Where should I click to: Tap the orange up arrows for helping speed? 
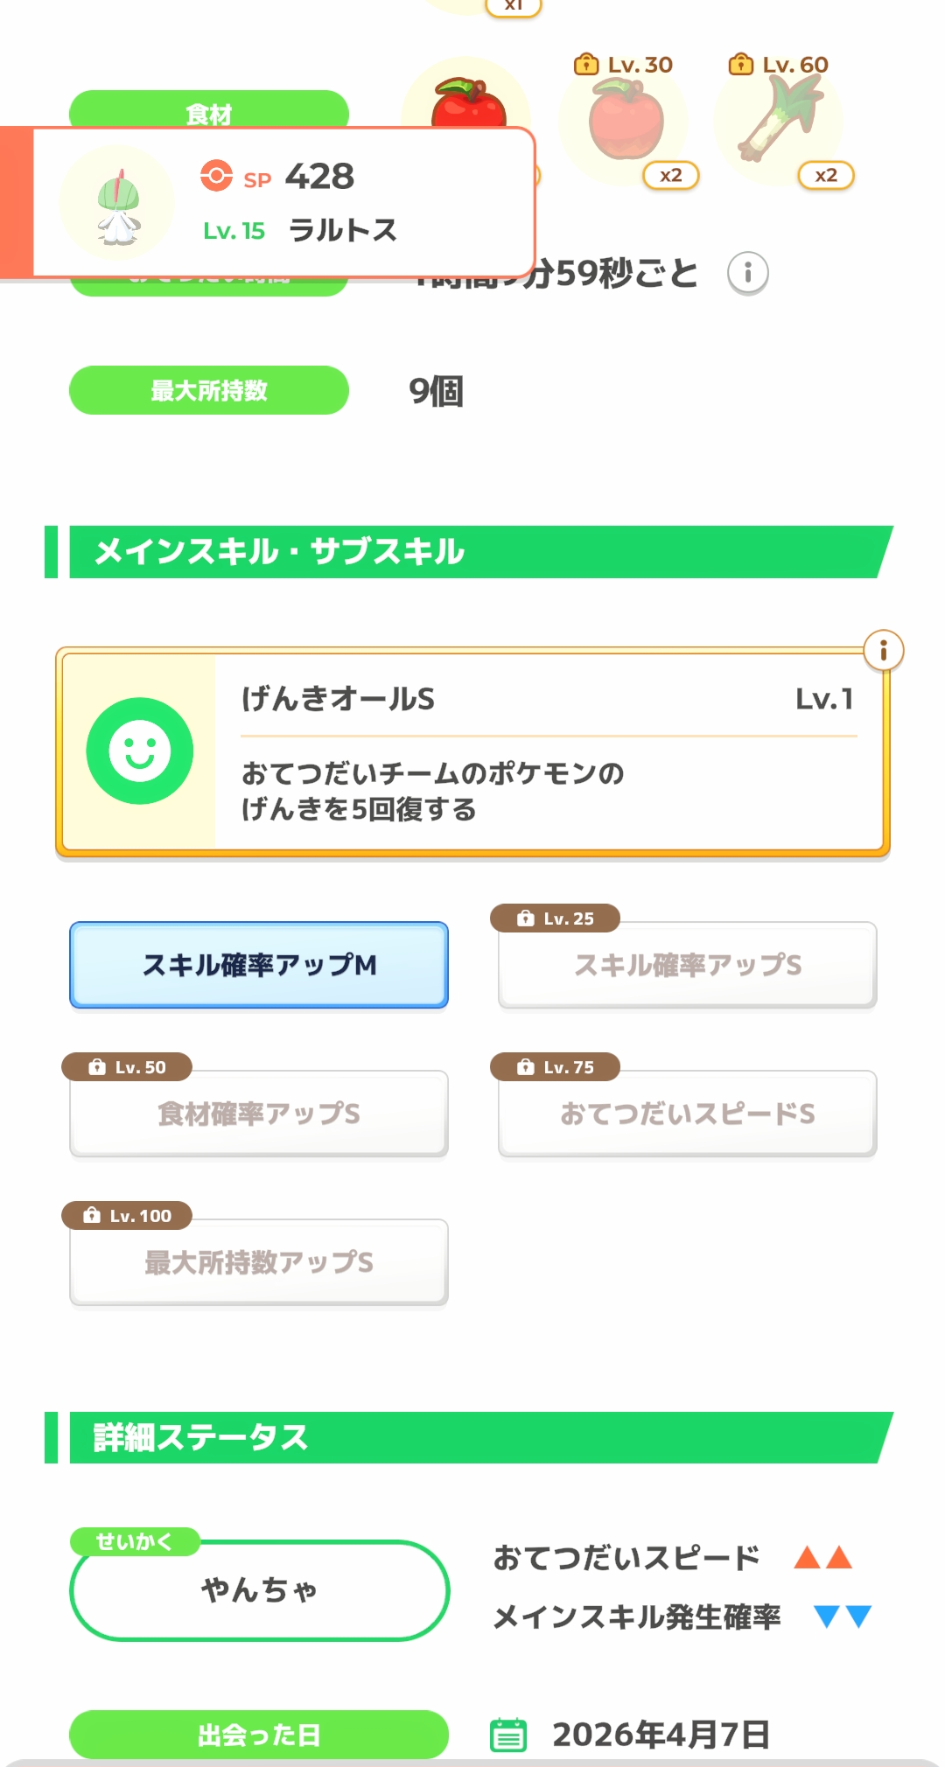pos(822,1557)
